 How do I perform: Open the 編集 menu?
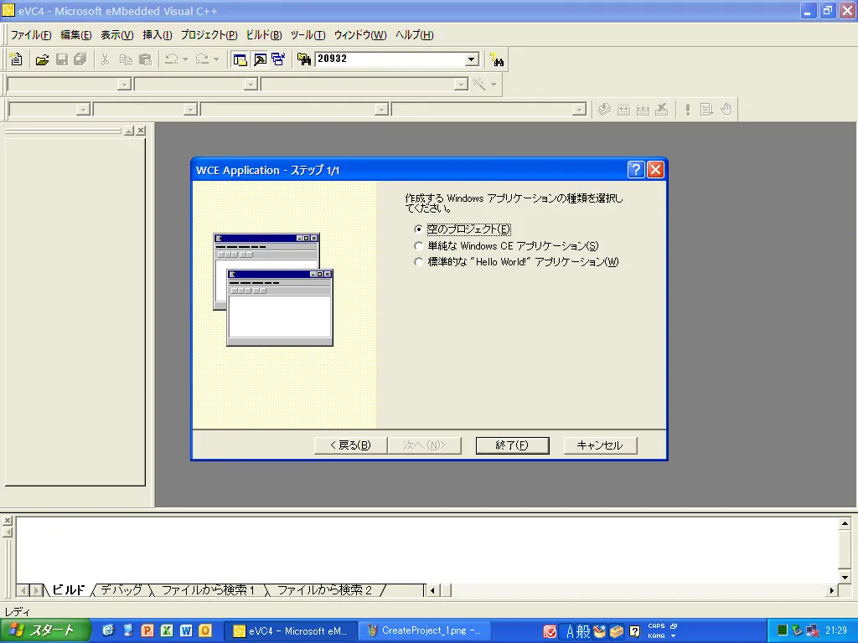(76, 35)
